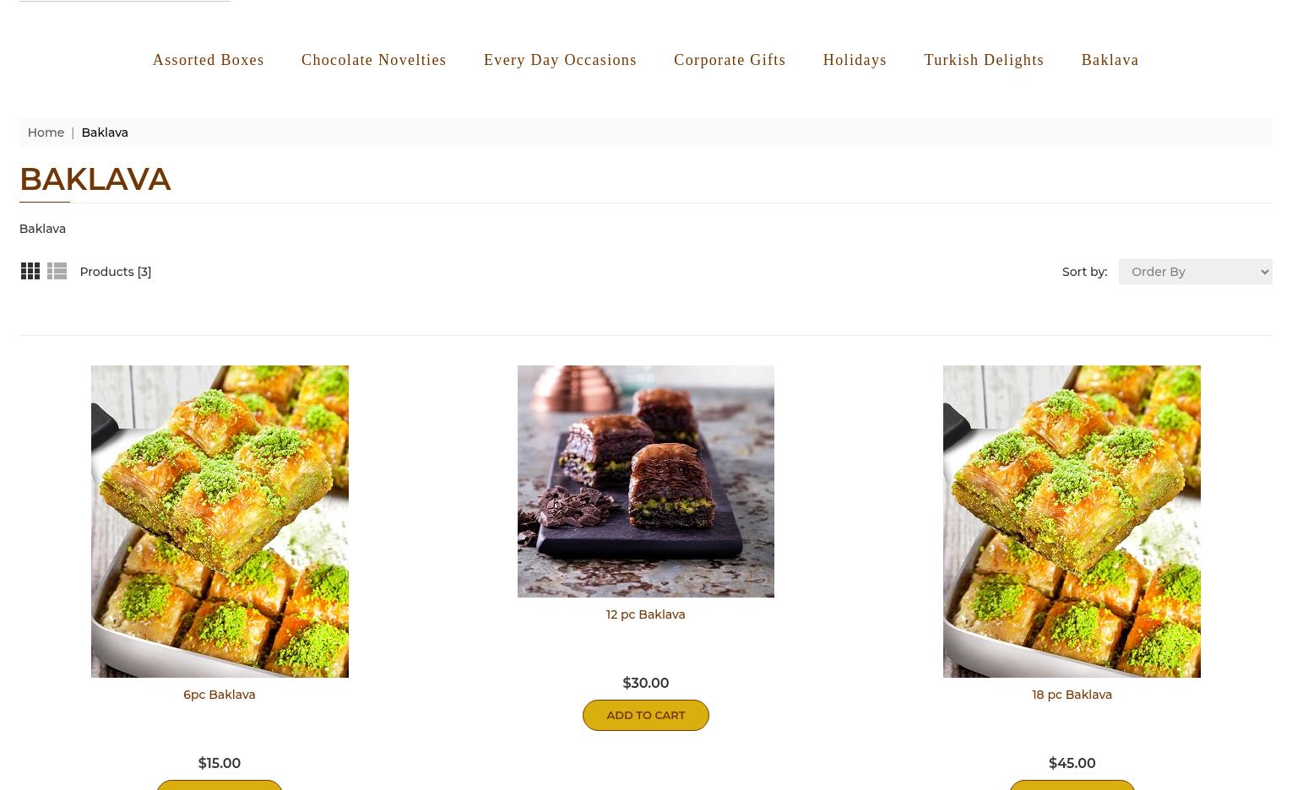This screenshot has height=790, width=1292.
Task: Open Turkish Delights category
Action: click(x=984, y=60)
